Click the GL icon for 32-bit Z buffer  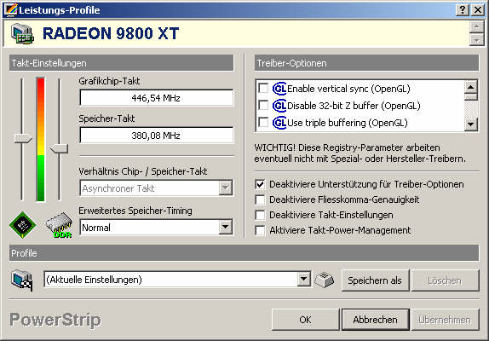tap(279, 106)
